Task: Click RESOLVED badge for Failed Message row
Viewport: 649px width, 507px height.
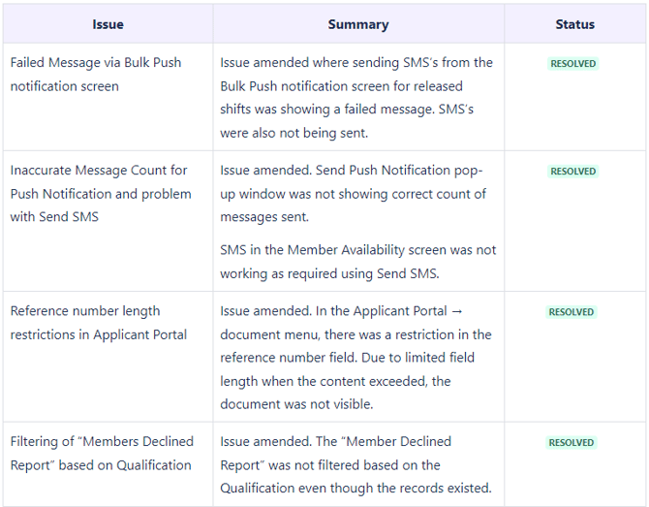Action: [573, 64]
